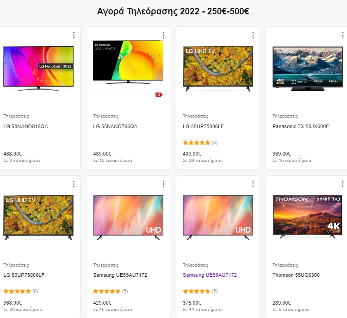This screenshot has height=318, width=347.
Task: Open the three-dot menu on Samsung UE55AU7172 card
Action: [163, 184]
